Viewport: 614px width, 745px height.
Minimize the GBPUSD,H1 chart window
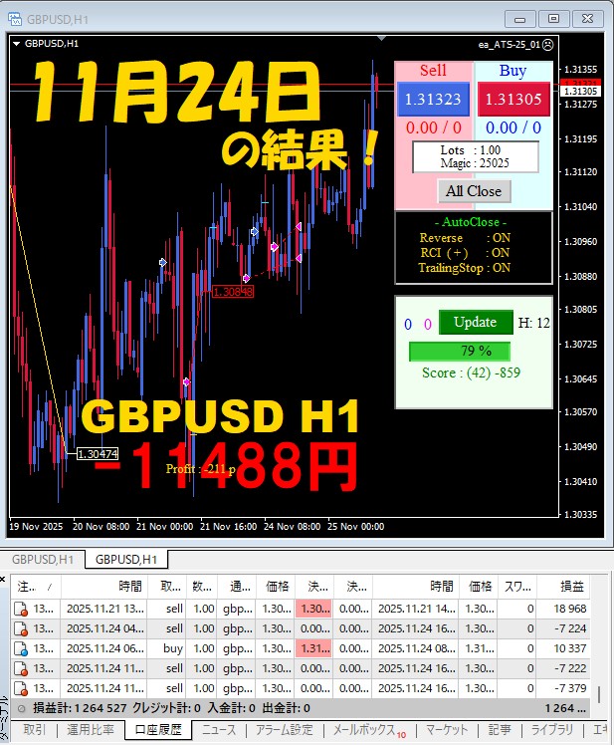pos(520,19)
